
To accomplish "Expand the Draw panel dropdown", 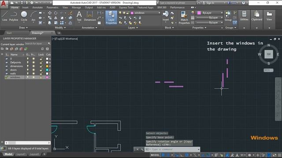I will tap(23, 28).
